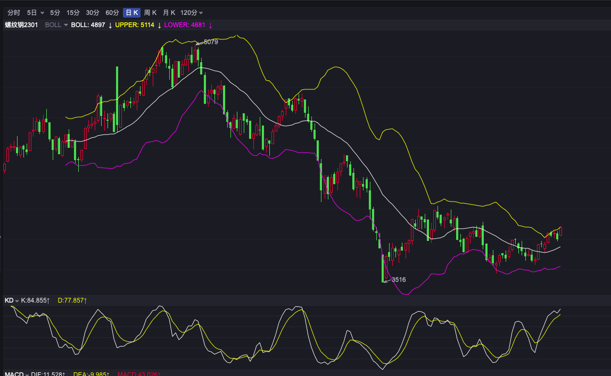Click the 螺纹钢2301 contract name
This screenshot has width=611, height=376.
pyautogui.click(x=21, y=25)
